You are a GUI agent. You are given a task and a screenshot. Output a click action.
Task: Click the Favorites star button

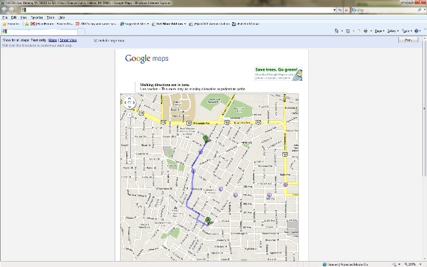pyautogui.click(x=11, y=24)
